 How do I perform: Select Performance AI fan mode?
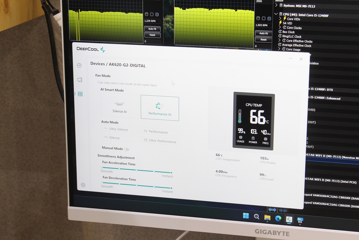[160, 108]
